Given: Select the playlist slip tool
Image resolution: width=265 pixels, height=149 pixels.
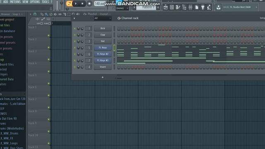Looking at the screenshot, I should [x=60, y=14].
